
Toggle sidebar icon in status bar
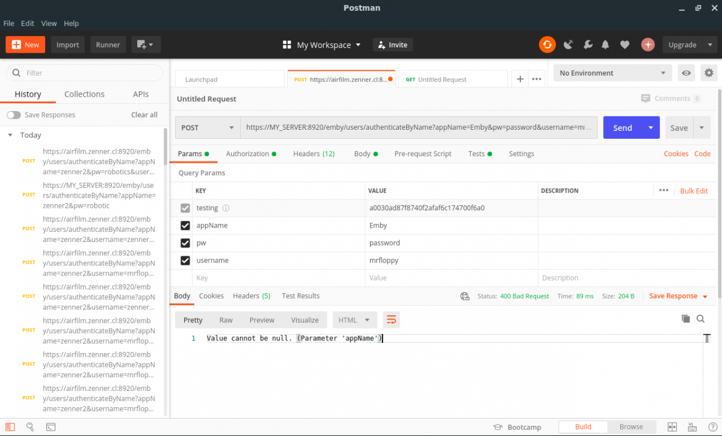pyautogui.click(x=11, y=427)
